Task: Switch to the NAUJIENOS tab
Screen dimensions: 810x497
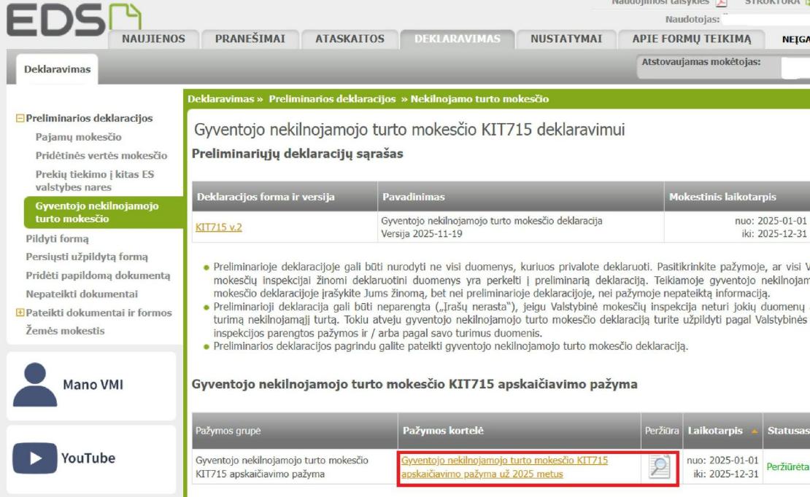Action: tap(150, 39)
